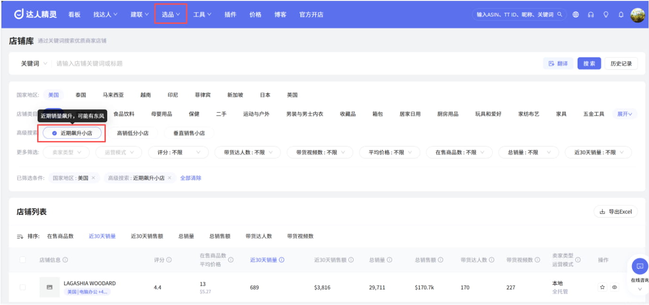649x305 pixels.
Task: Select 日本 as country region
Action: [x=265, y=95]
